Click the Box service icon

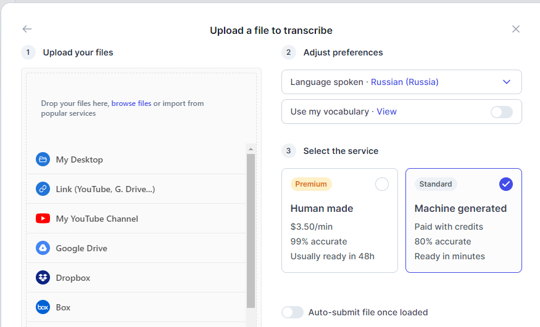[x=43, y=307]
